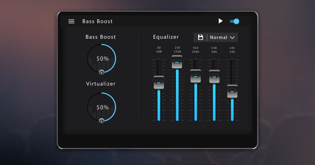
Task: Click the 60Hz frequency label
Action: 159,49
